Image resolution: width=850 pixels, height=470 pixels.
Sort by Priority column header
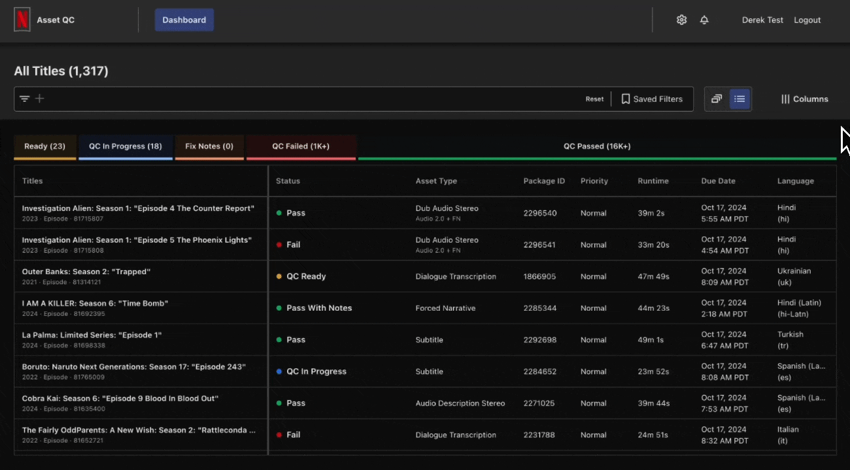tap(594, 181)
